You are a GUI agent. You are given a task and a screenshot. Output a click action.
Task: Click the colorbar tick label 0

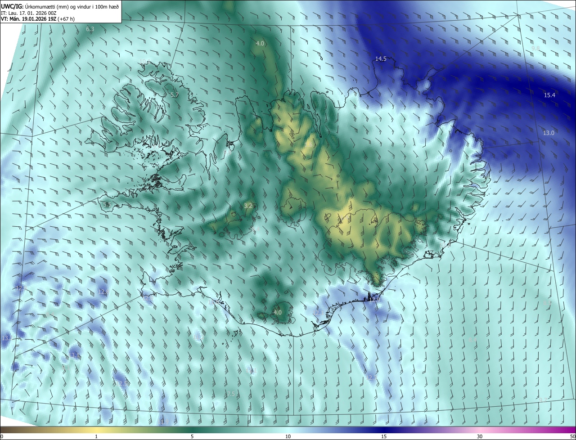(2, 436)
